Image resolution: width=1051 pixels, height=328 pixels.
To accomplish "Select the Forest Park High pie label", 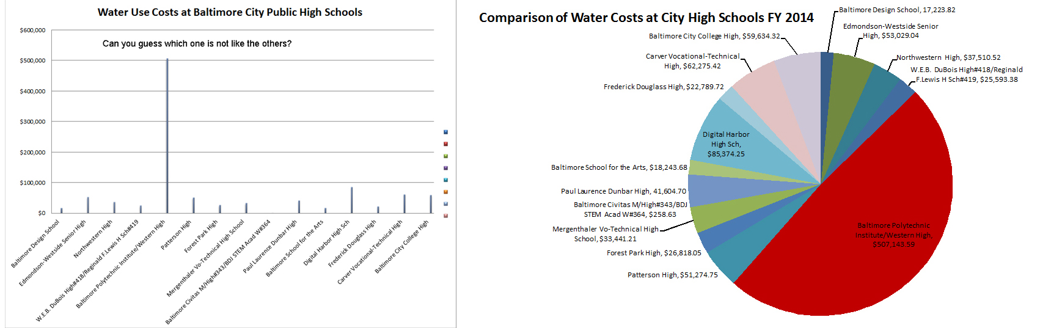I will point(654,253).
